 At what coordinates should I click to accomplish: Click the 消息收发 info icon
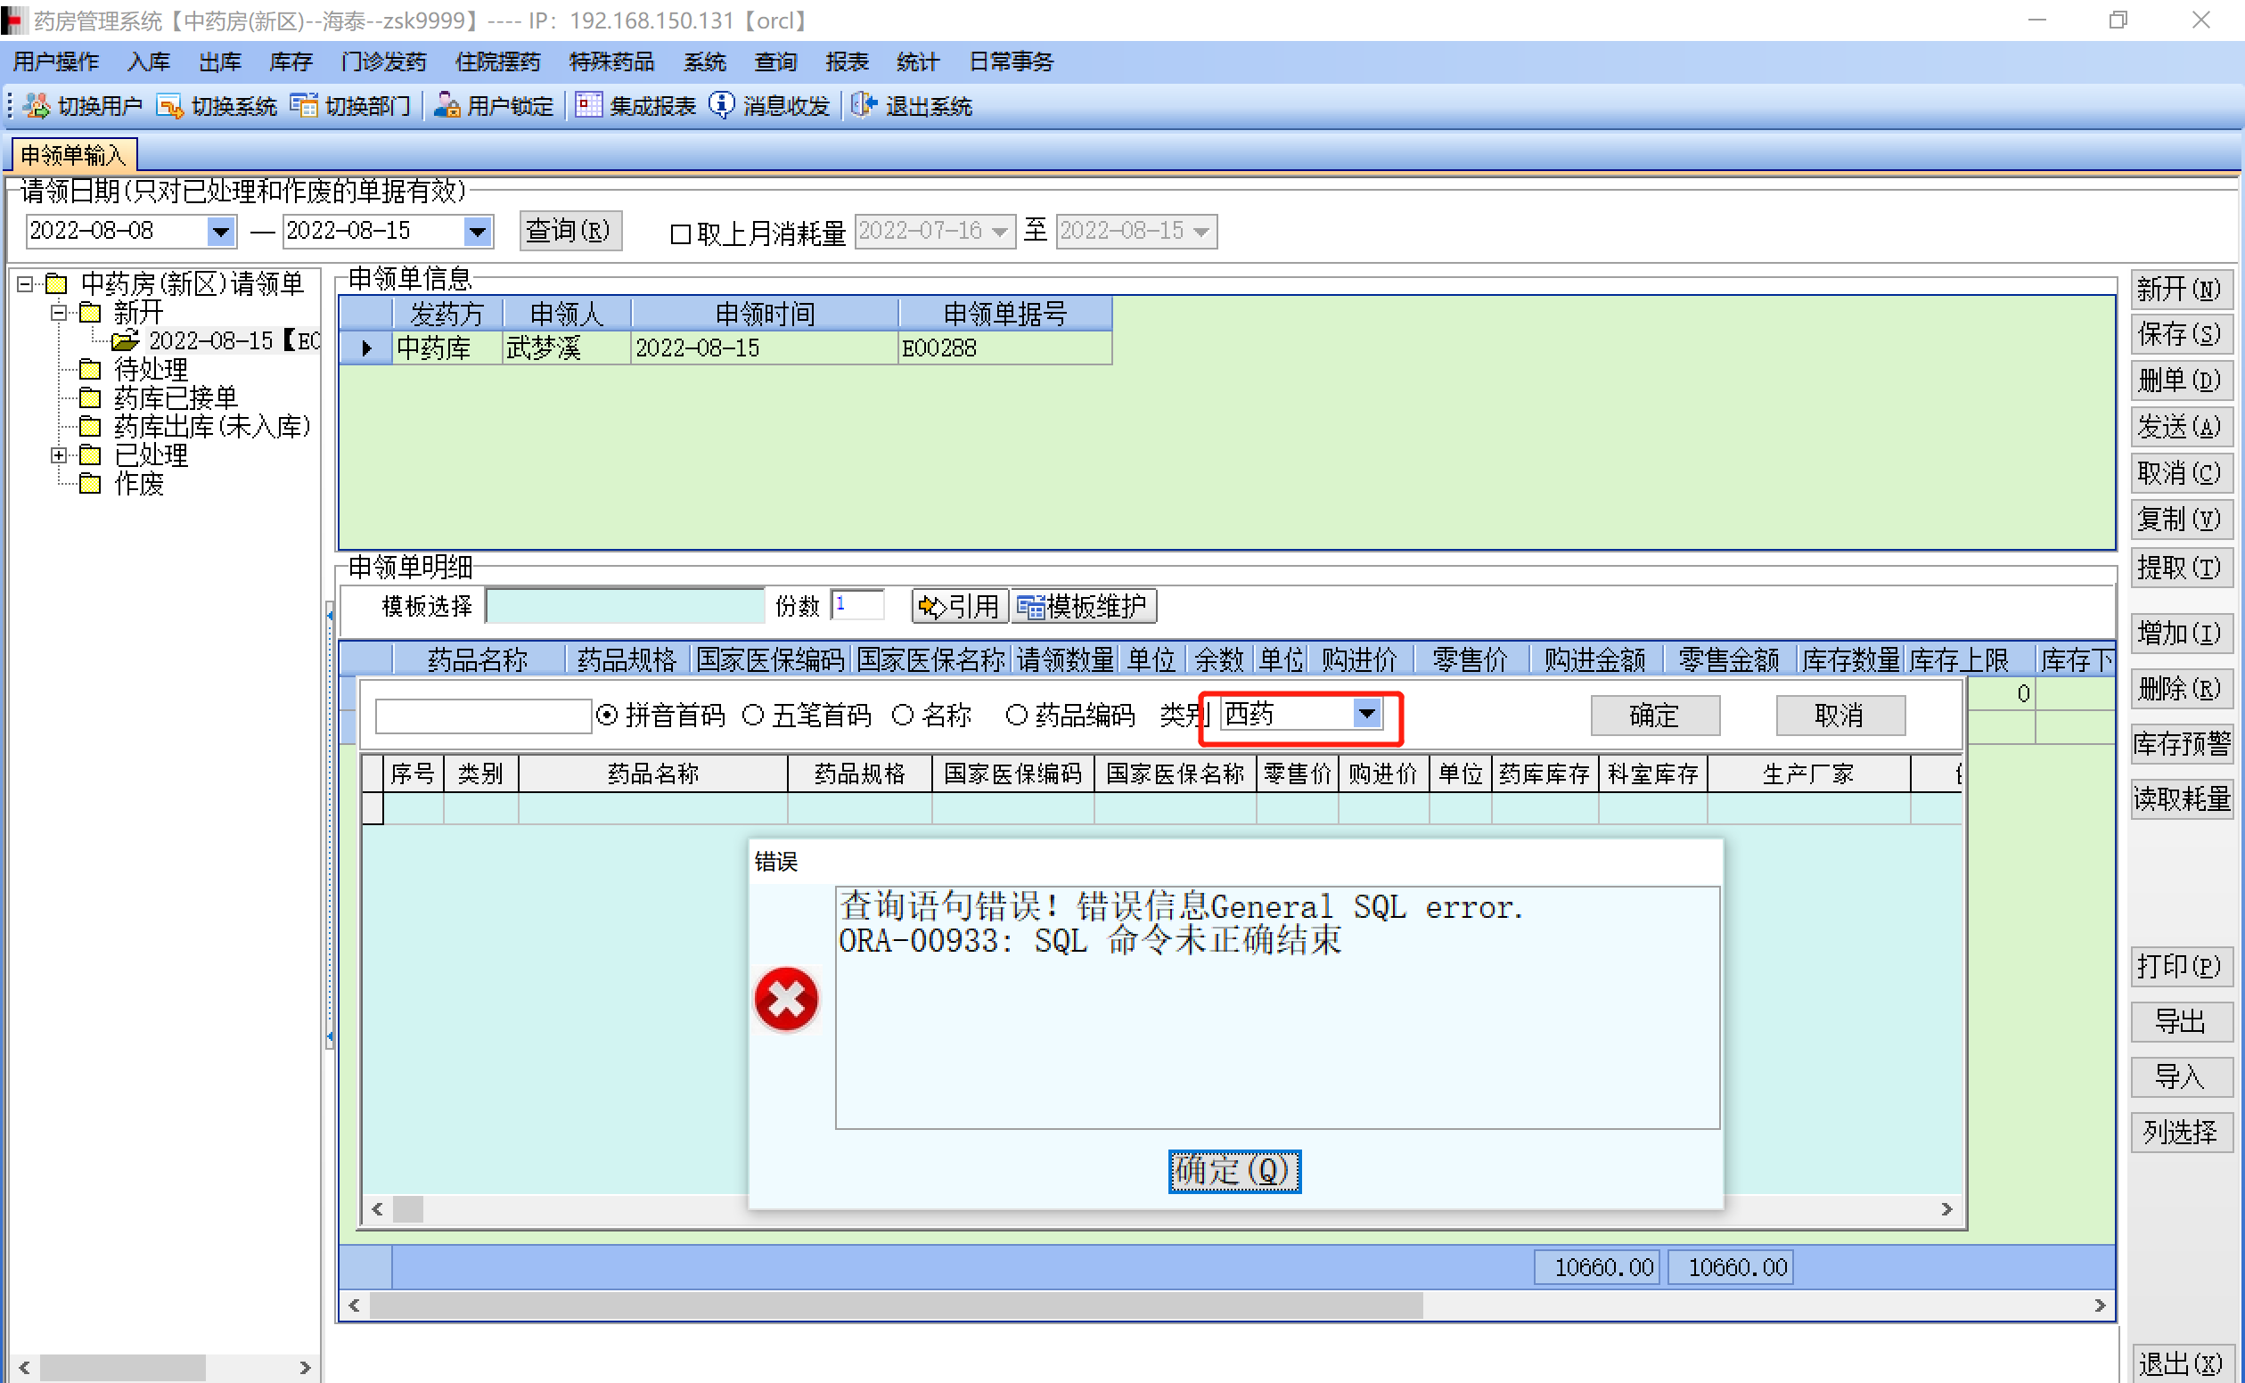tap(722, 106)
